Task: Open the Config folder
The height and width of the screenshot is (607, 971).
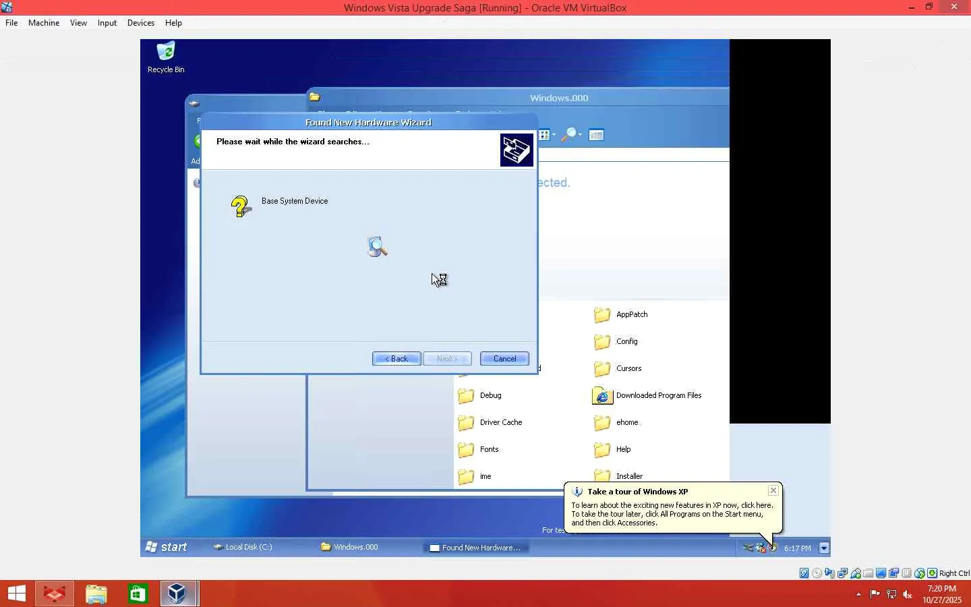Action: point(616,341)
